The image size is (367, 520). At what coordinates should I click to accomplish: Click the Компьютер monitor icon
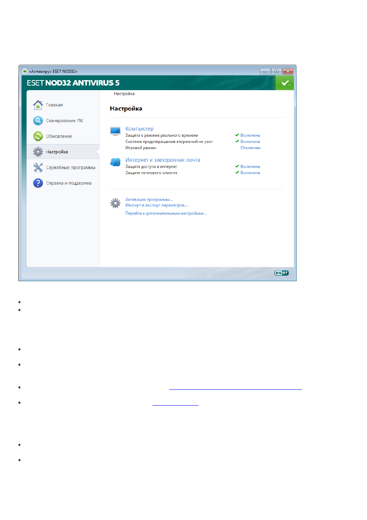pyautogui.click(x=115, y=131)
